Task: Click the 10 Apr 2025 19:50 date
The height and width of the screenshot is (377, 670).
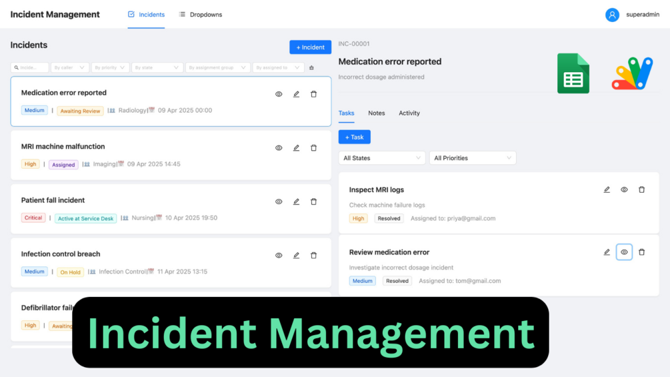Action: coord(191,218)
